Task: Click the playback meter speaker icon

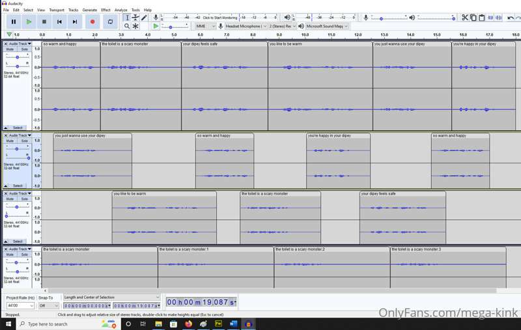Action: point(287,18)
